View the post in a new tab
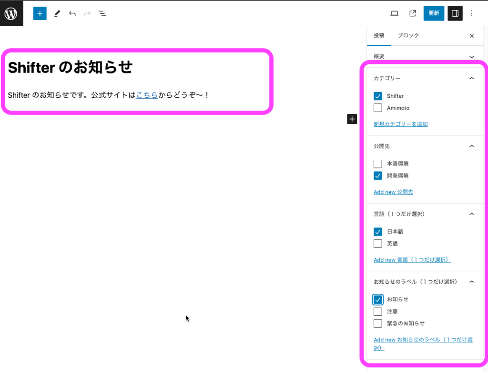The image size is (488, 372). 413,13
